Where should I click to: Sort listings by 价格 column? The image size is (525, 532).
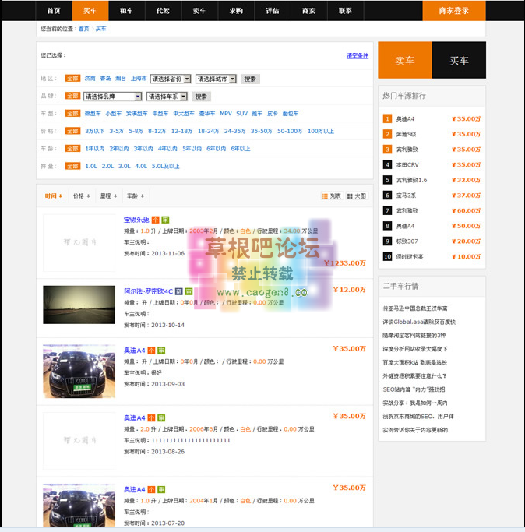[x=80, y=196]
